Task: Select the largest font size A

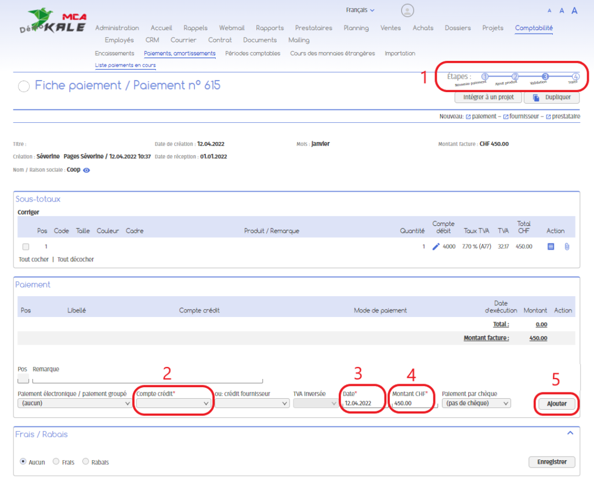Action: [x=574, y=10]
